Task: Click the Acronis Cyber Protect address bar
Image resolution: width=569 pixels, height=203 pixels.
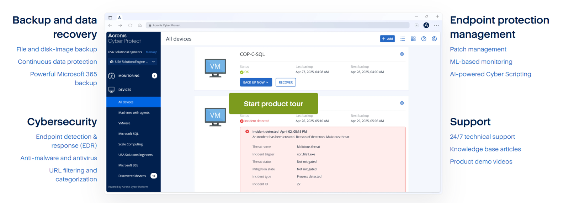Action: (x=277, y=25)
